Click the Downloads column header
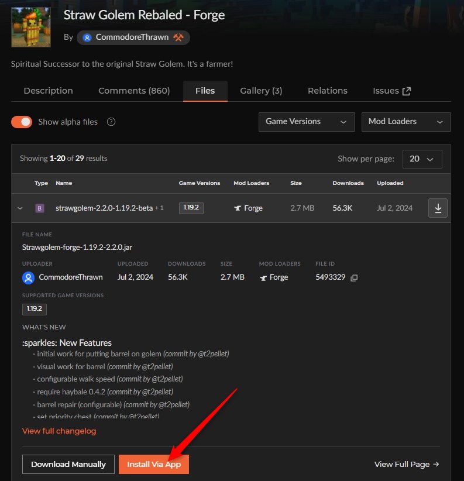464x481 pixels. (x=348, y=183)
